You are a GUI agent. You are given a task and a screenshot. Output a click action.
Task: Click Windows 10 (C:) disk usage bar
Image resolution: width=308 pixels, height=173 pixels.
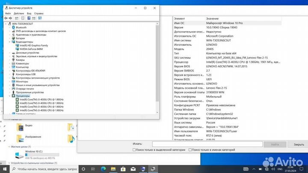[x=42, y=155]
